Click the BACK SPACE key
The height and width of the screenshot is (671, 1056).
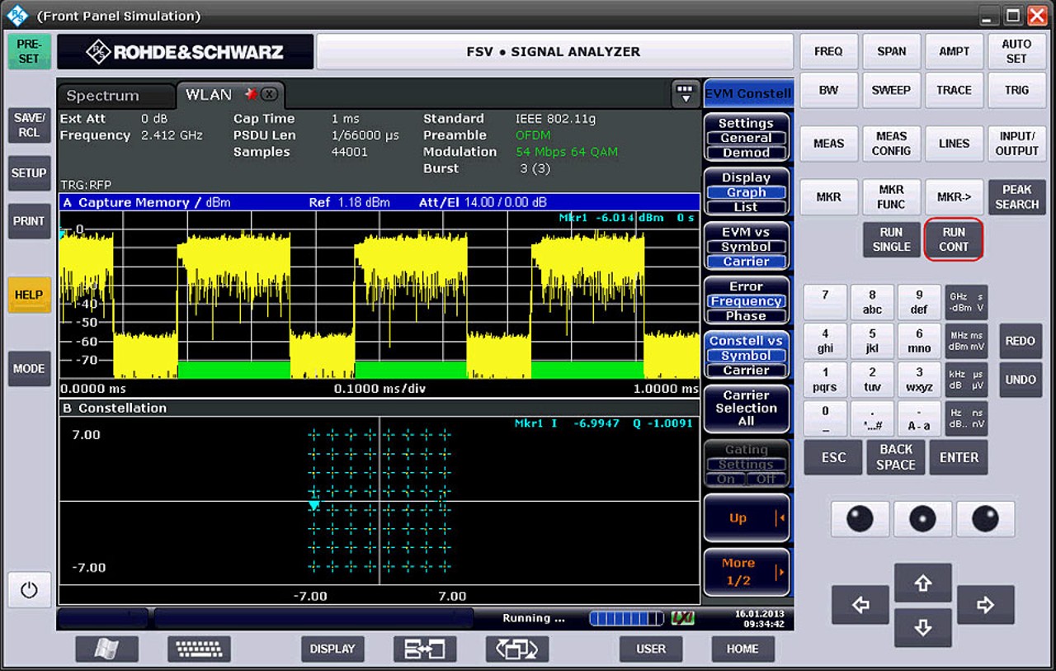coord(896,457)
